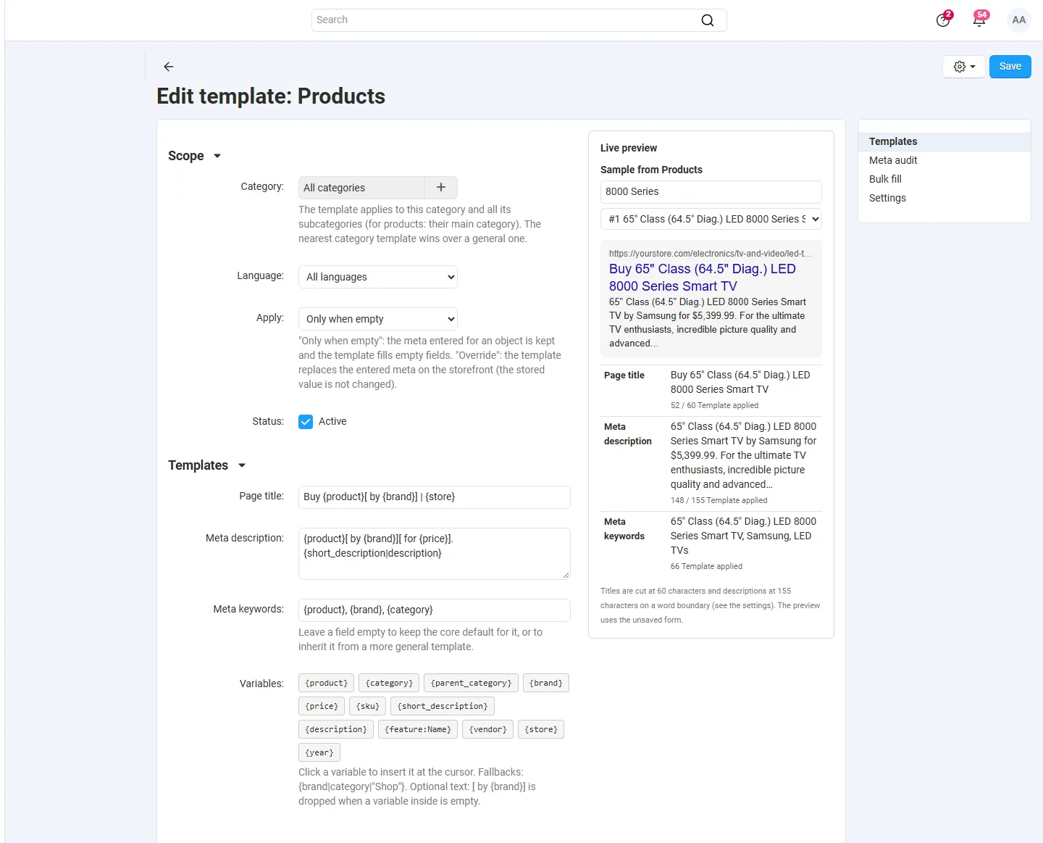Insert the {sku} variable
Screen dimensions: 1043x843
pos(367,706)
